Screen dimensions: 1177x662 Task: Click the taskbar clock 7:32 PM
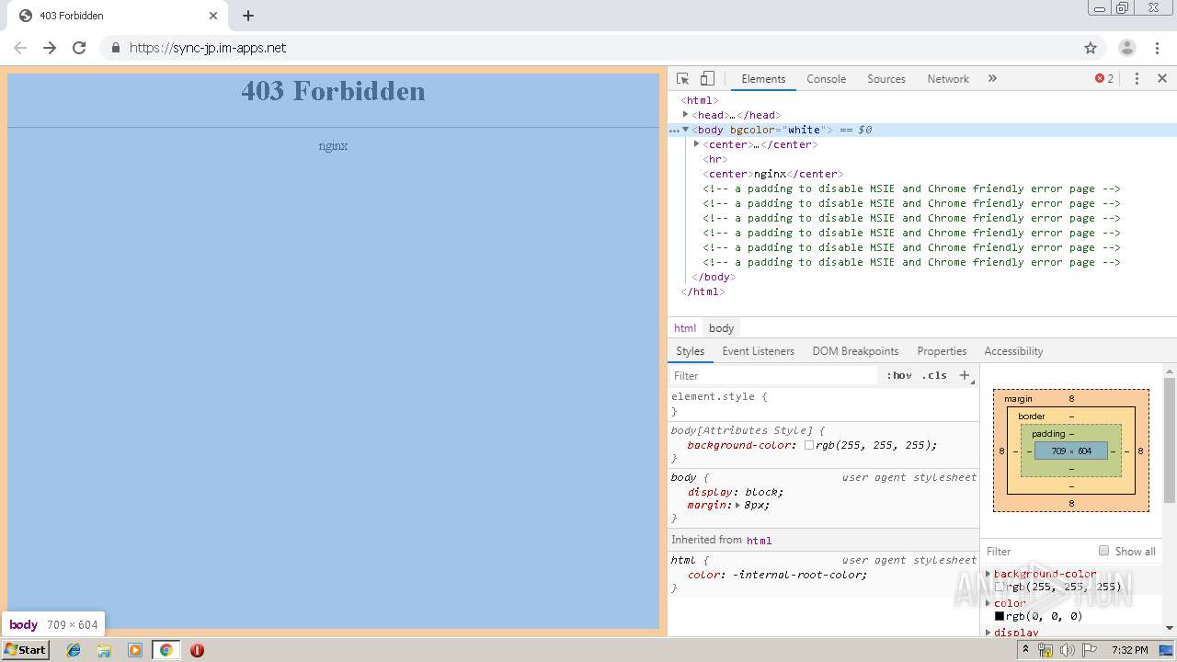(x=1130, y=650)
